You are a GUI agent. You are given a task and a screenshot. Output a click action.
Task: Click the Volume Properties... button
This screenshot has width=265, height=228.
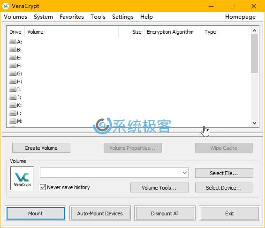point(132,148)
